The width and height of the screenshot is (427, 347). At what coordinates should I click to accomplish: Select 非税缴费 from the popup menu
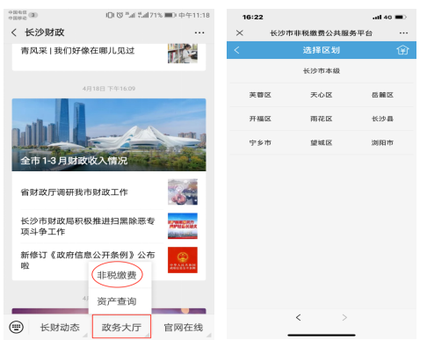[117, 275]
